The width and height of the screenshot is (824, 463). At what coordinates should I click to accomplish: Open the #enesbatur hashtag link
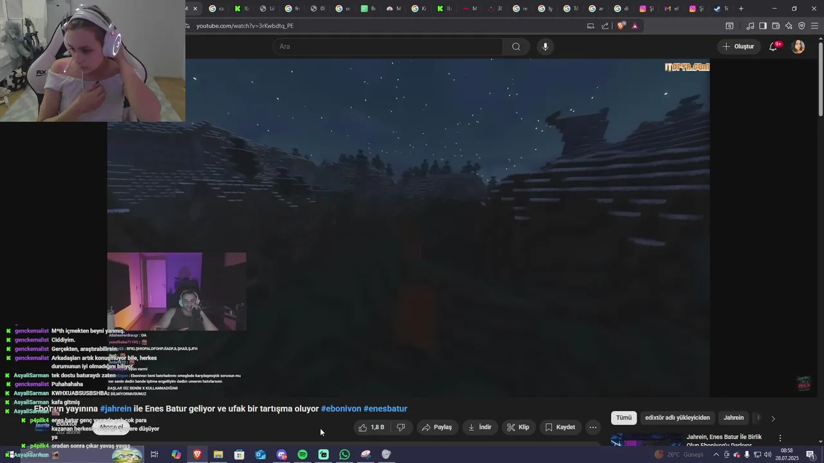point(386,408)
